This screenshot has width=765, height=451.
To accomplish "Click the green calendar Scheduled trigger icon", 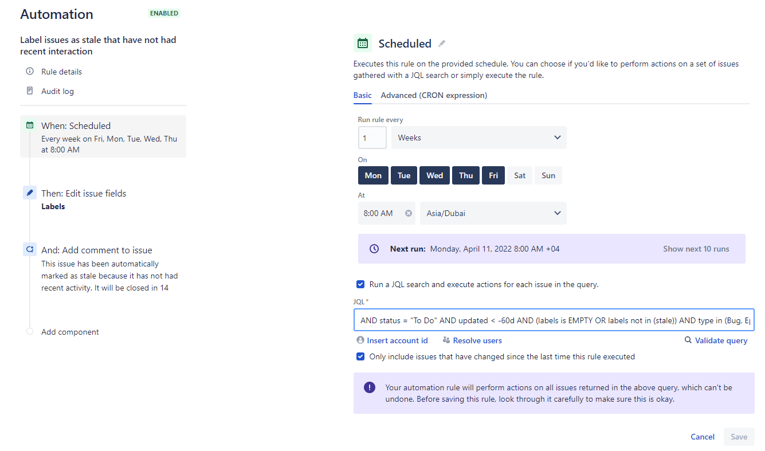I will tap(363, 44).
